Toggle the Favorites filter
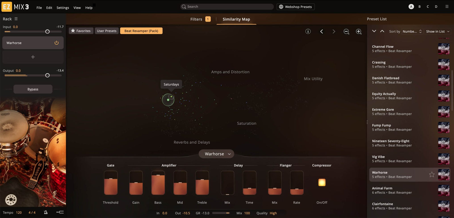This screenshot has height=218, width=454. click(81, 31)
